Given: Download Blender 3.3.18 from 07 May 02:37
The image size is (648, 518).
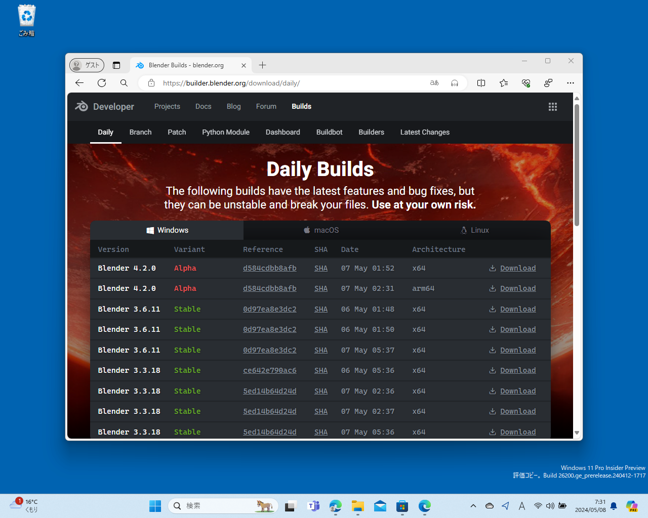Looking at the screenshot, I should pos(512,411).
